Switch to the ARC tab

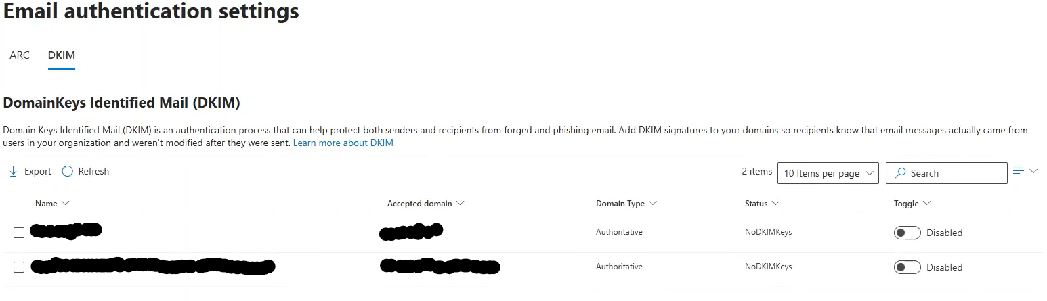pyautogui.click(x=20, y=55)
